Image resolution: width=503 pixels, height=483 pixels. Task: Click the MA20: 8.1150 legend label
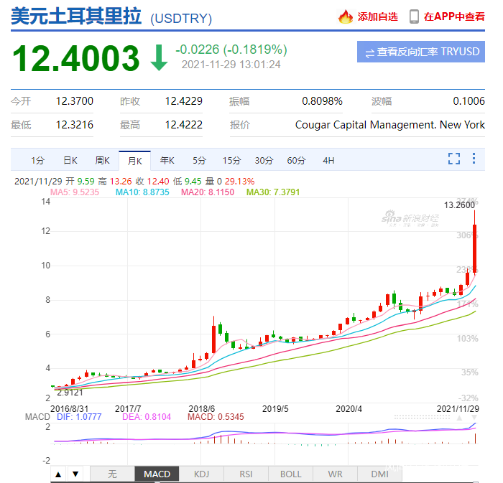click(x=208, y=192)
